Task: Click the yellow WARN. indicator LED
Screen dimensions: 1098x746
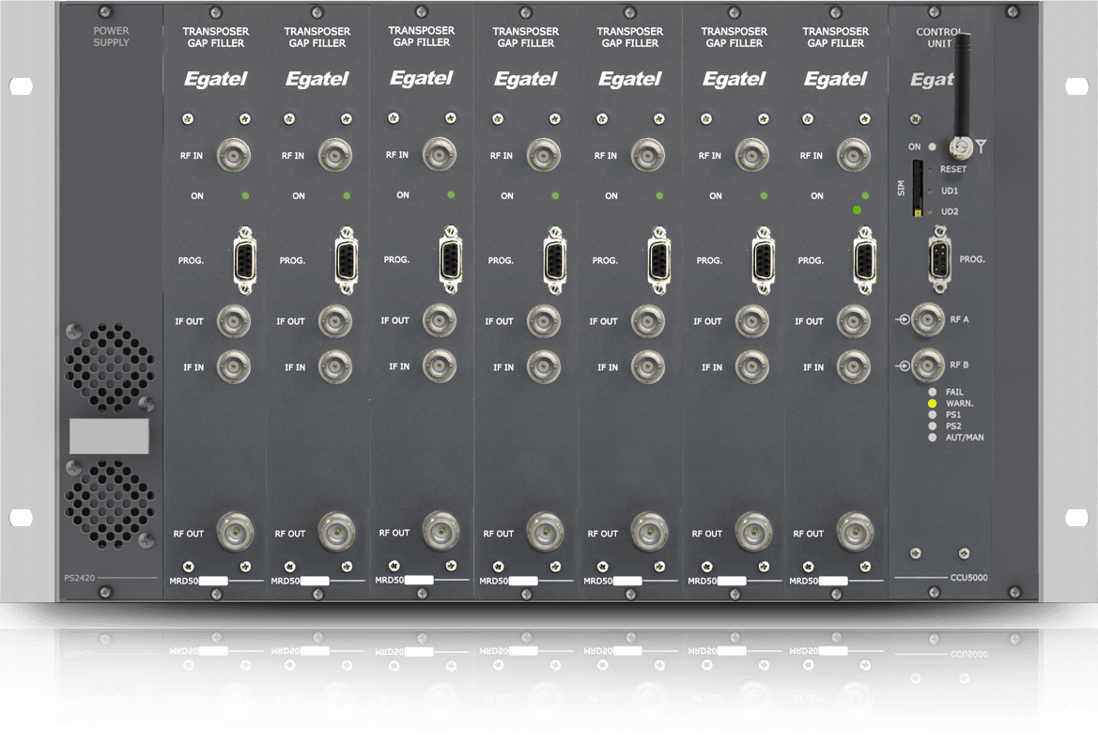Action: 932,403
